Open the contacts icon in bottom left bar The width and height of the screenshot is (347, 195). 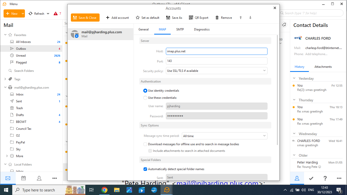[x=39, y=178]
